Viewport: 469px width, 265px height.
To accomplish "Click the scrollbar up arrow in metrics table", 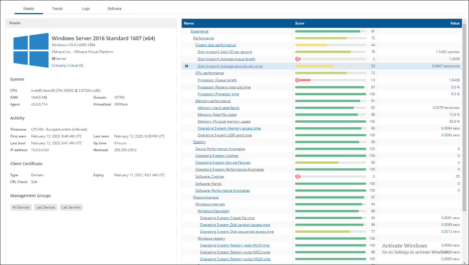I will 464,21.
